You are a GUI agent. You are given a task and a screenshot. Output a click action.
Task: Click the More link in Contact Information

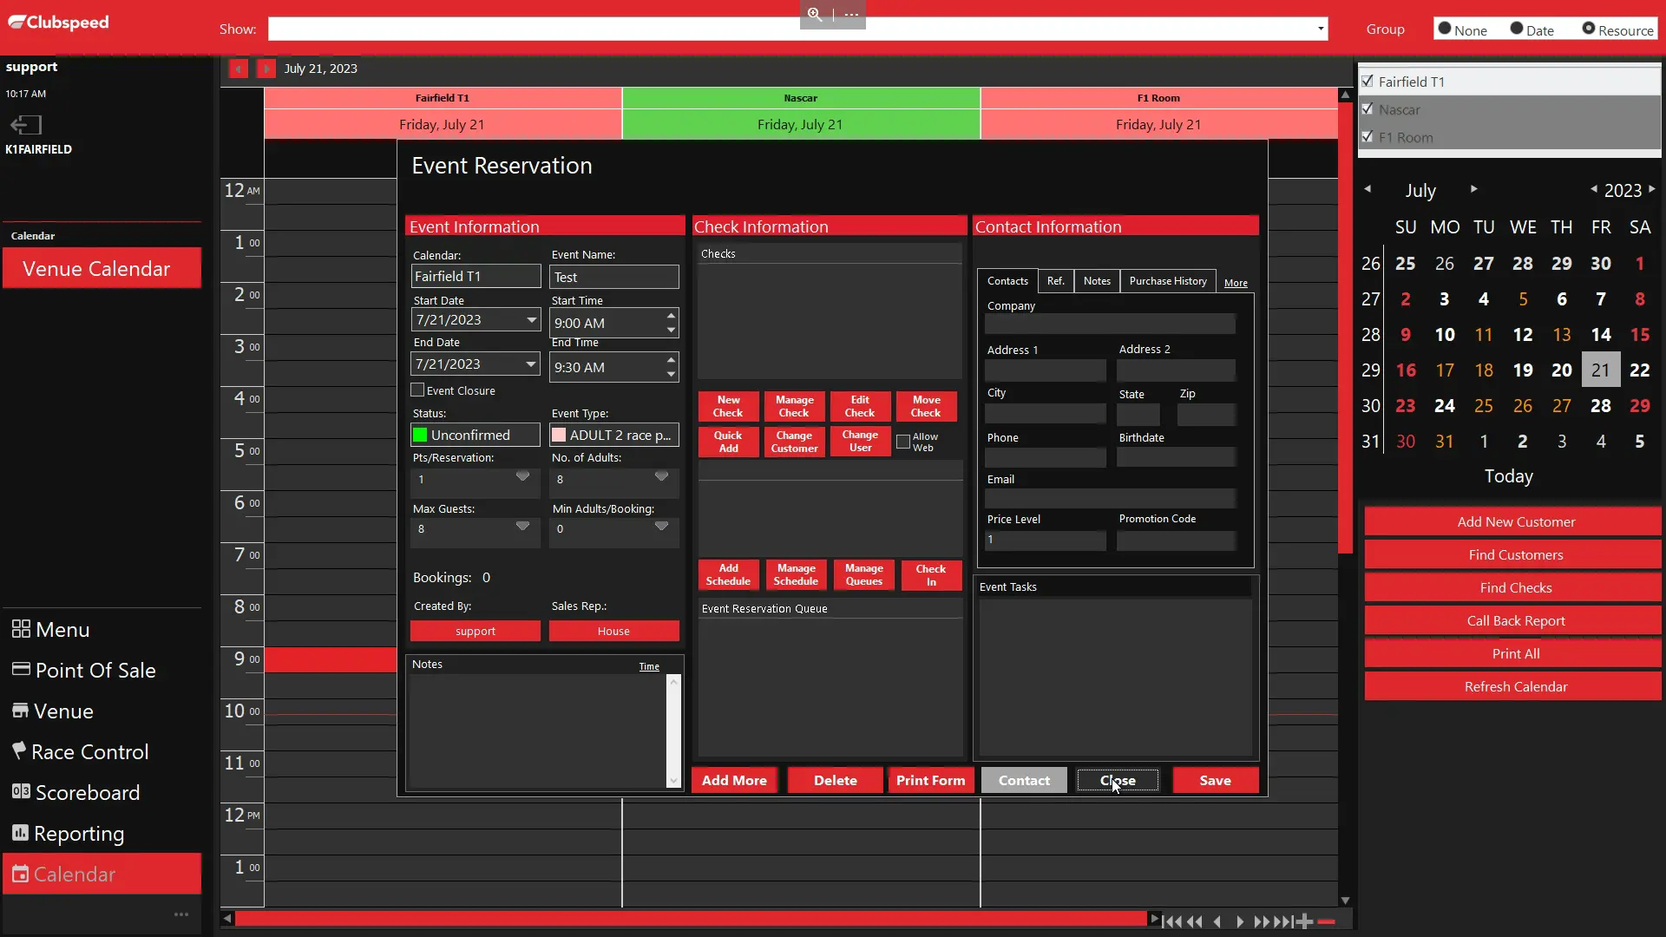click(1236, 283)
